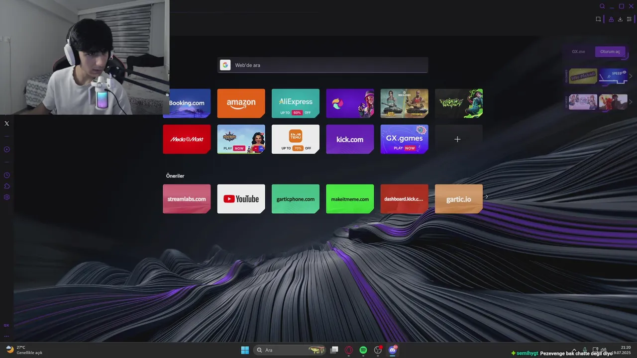
Task: Open the taskbar app with red notification dot
Action: tap(378, 350)
